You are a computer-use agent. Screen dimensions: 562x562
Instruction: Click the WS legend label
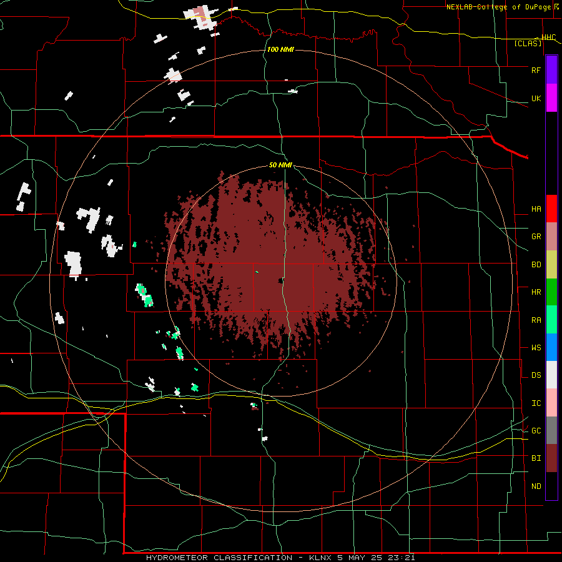click(536, 348)
